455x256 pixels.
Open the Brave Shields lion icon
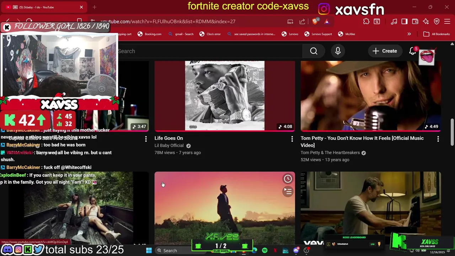(315, 21)
